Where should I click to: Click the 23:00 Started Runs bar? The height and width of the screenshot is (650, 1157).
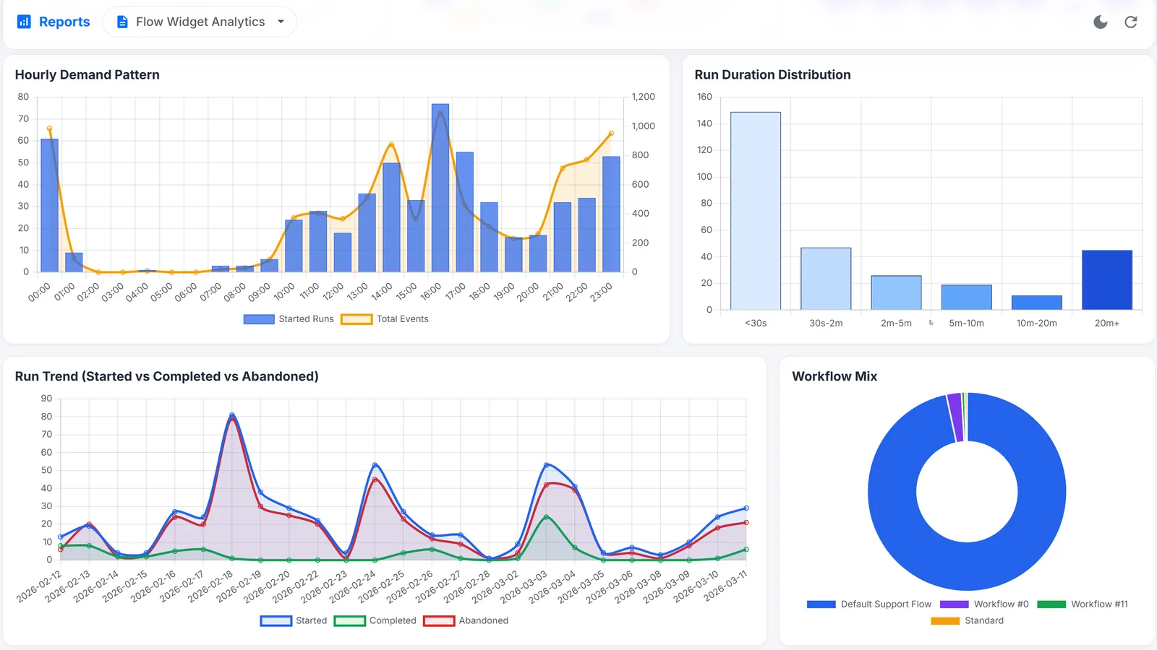point(611,214)
